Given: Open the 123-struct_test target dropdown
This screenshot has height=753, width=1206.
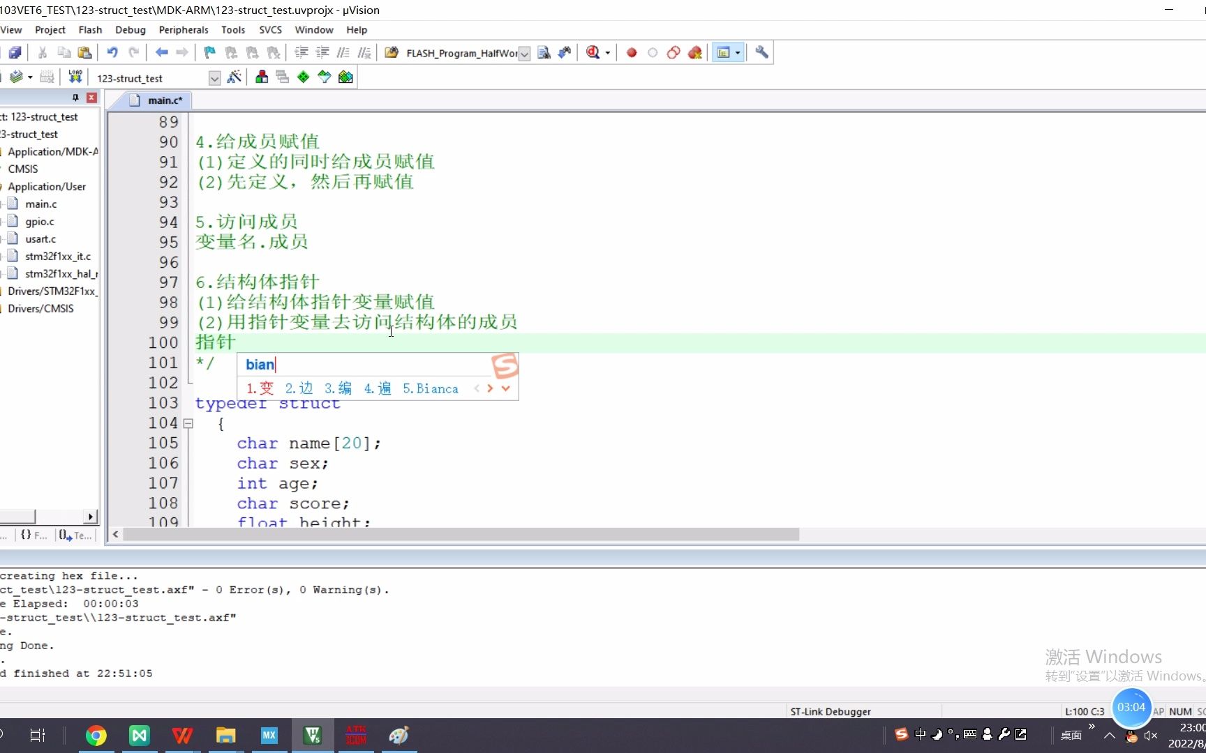Looking at the screenshot, I should pyautogui.click(x=214, y=78).
